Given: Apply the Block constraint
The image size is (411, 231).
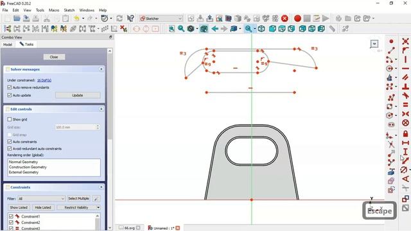Looking at the screenshot, I should coord(405,123).
